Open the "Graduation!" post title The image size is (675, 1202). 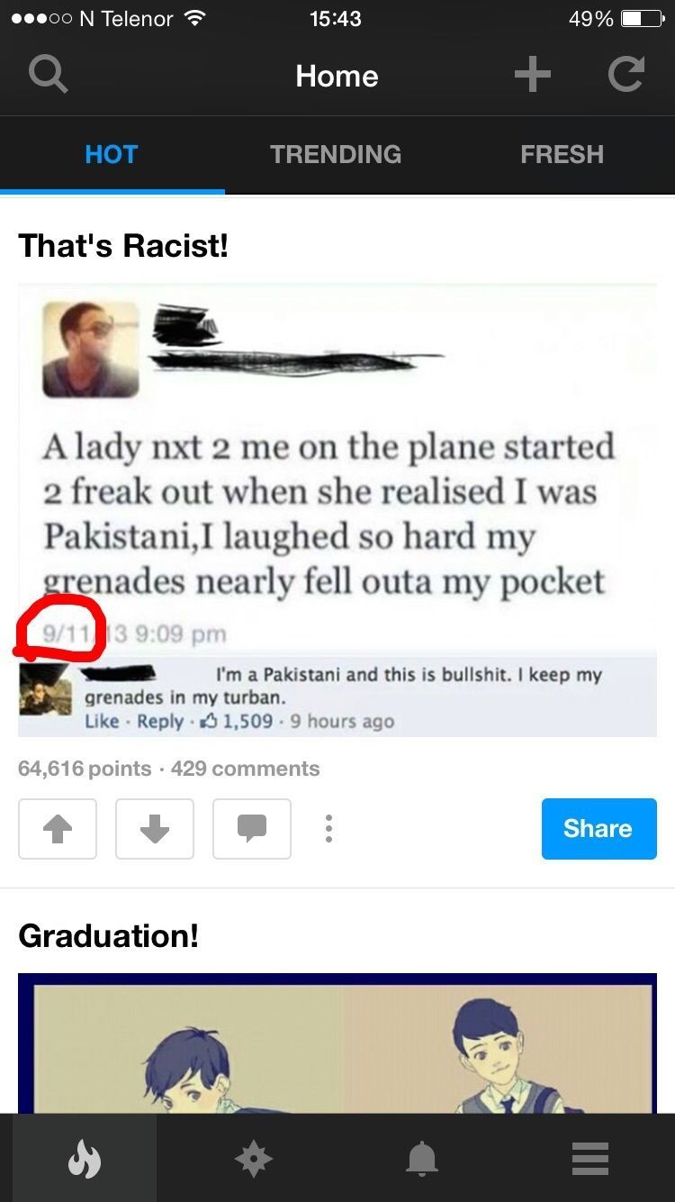pyautogui.click(x=108, y=935)
